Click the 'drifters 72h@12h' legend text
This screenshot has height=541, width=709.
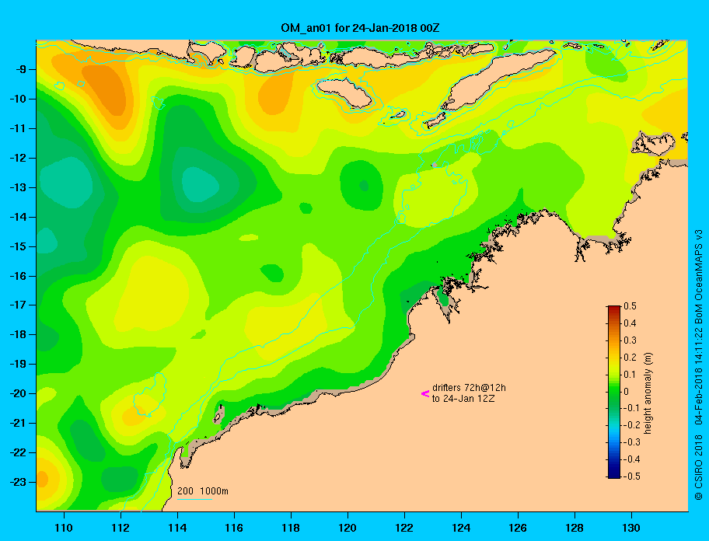pos(469,388)
